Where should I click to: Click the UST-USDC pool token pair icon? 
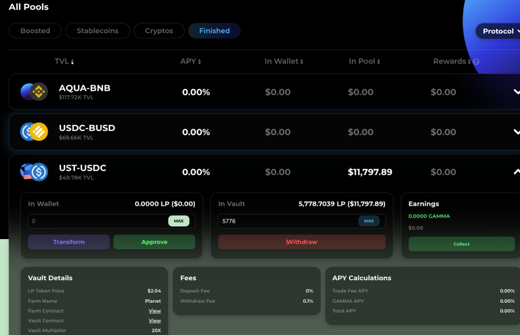[34, 172]
